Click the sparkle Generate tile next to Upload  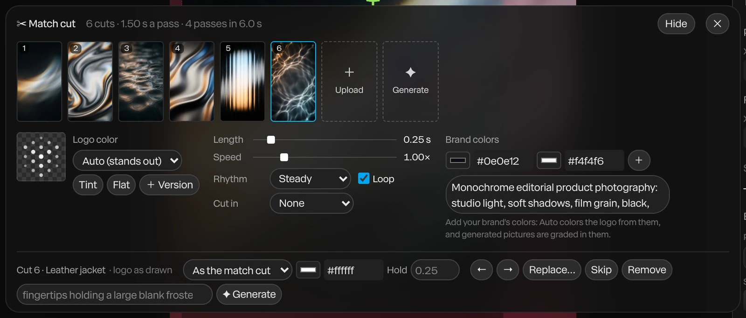(410, 82)
